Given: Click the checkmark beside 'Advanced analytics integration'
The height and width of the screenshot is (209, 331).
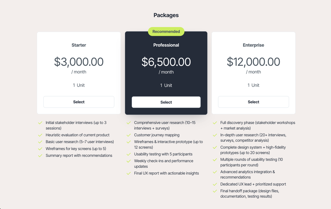Looking at the screenshot, I should (x=215, y=172).
